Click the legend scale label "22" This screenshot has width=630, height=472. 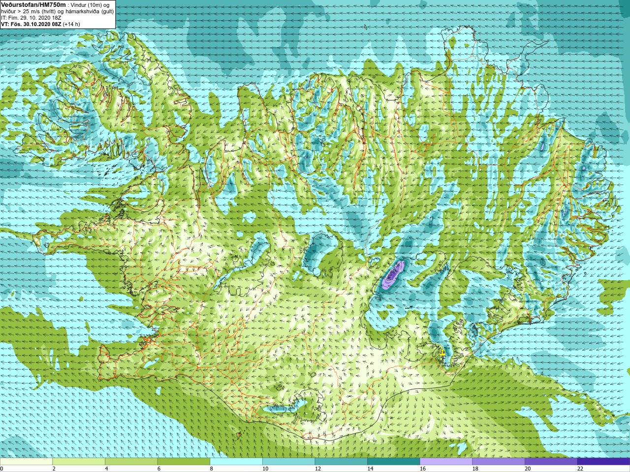[x=580, y=469]
